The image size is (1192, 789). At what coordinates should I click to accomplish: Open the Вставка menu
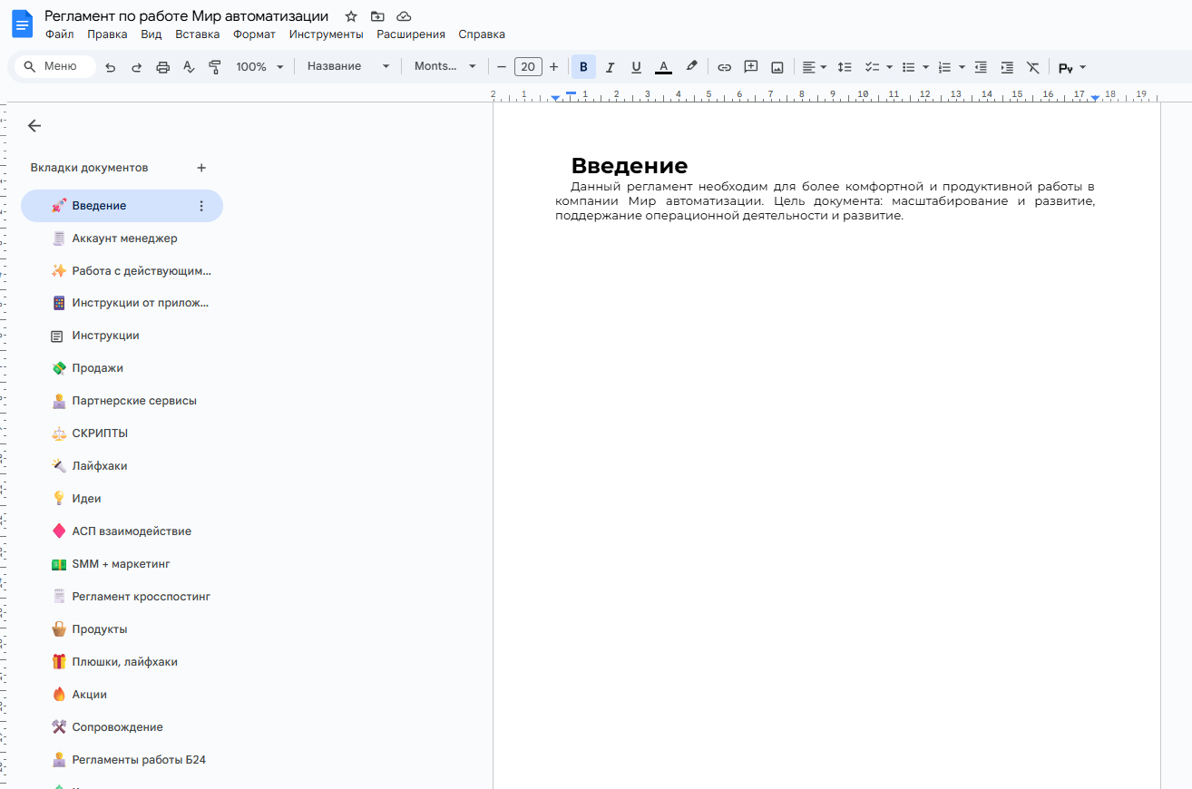coord(198,34)
